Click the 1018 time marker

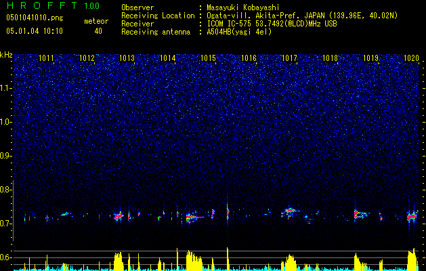click(x=330, y=58)
